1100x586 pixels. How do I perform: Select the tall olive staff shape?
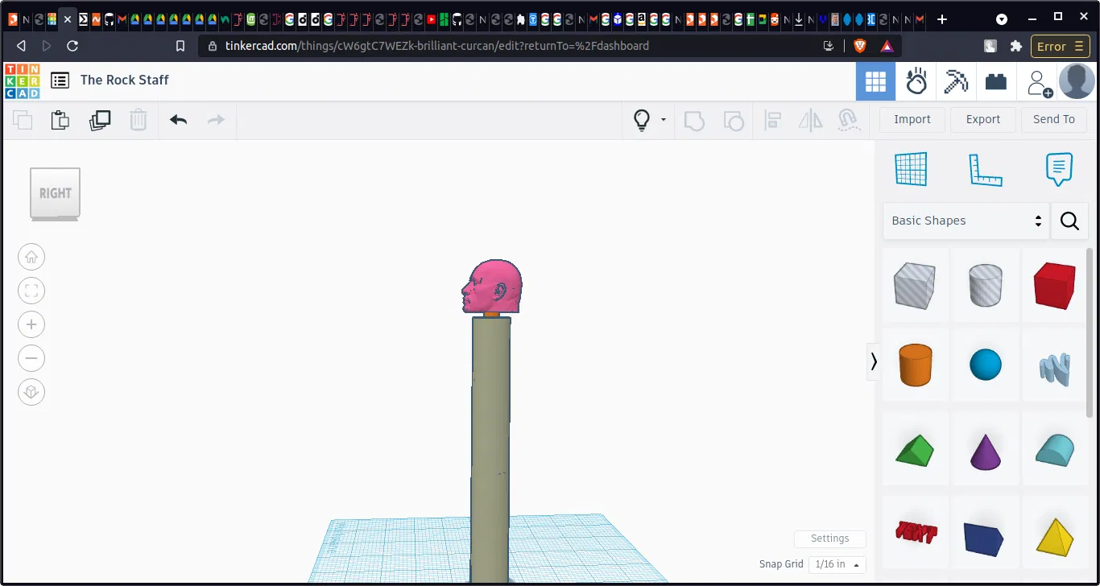(490, 451)
